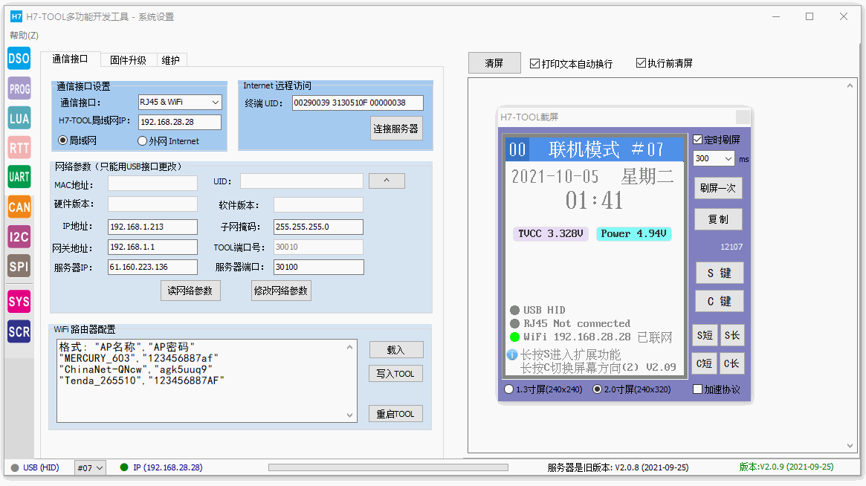Click the H7-TOOL局域网IP input field
The height and width of the screenshot is (486, 866).
(x=180, y=122)
